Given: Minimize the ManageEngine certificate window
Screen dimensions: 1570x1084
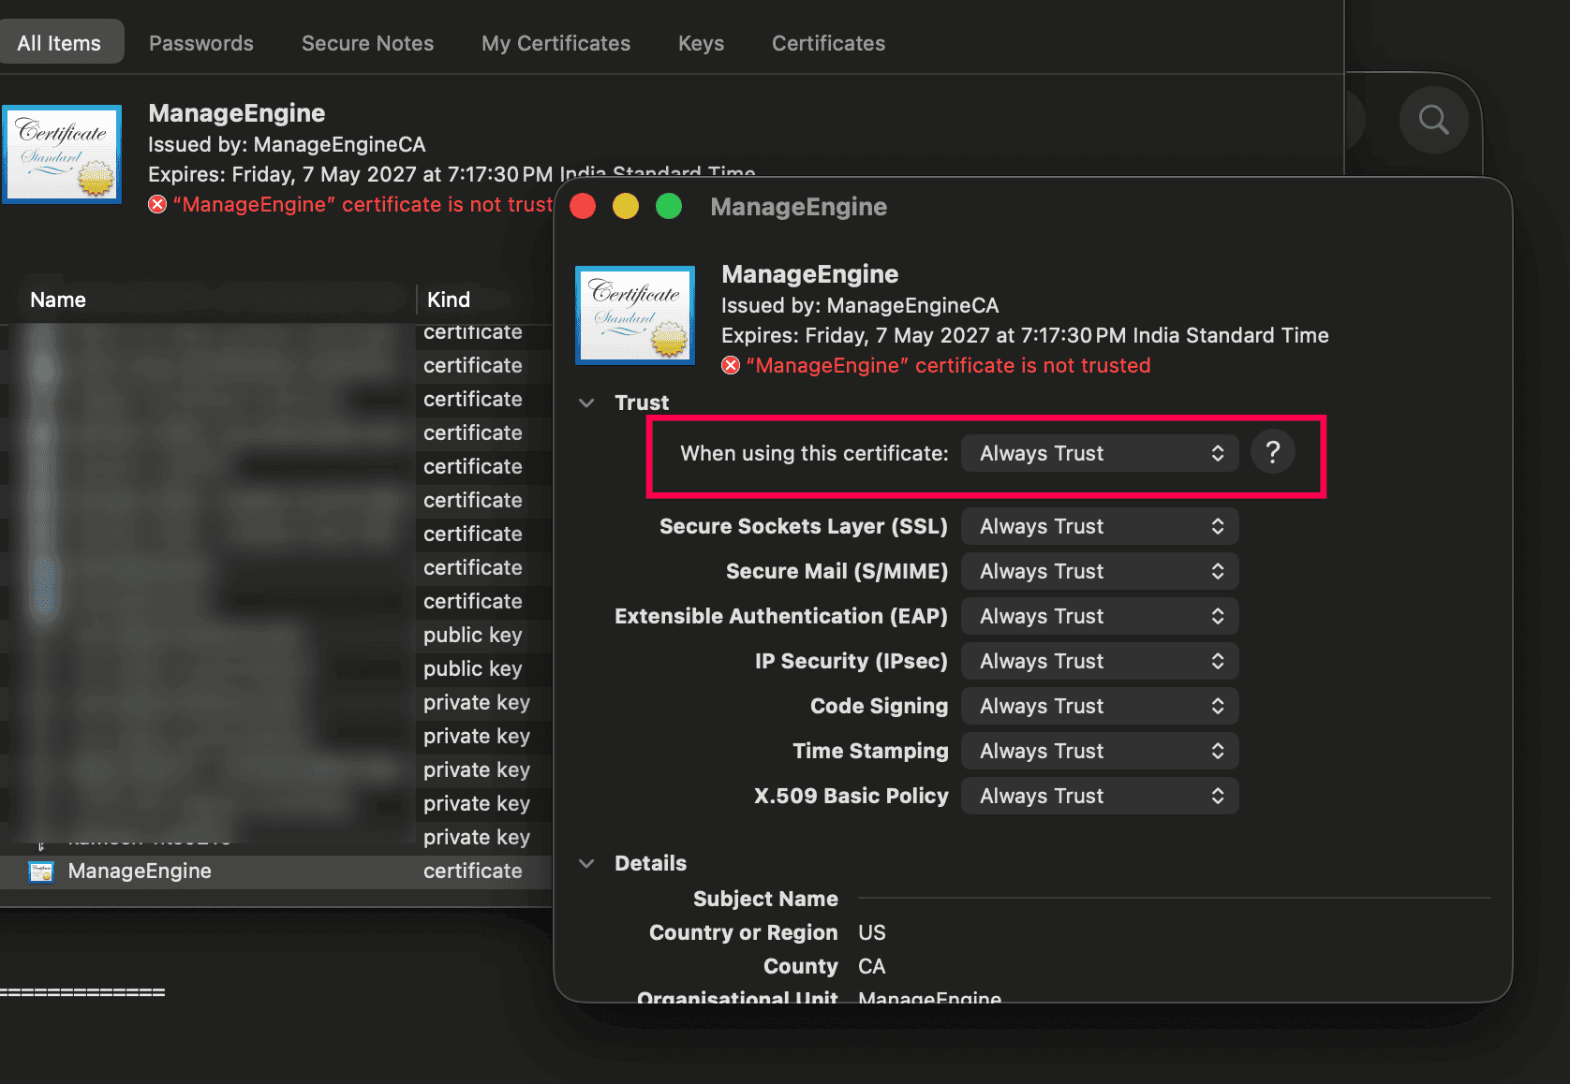Looking at the screenshot, I should (x=626, y=206).
